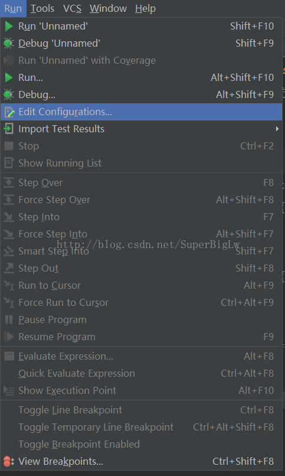Click the Edit Configurations pencil icon
Screen dimensions: 285x476
click(9, 112)
